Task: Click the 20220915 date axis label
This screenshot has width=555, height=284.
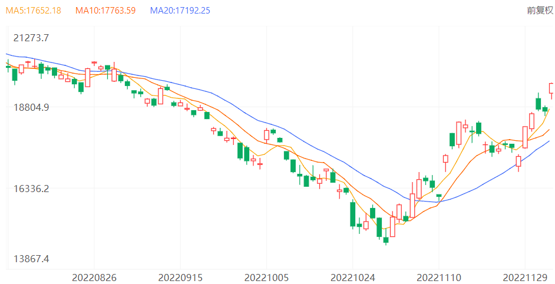Action: point(180,278)
